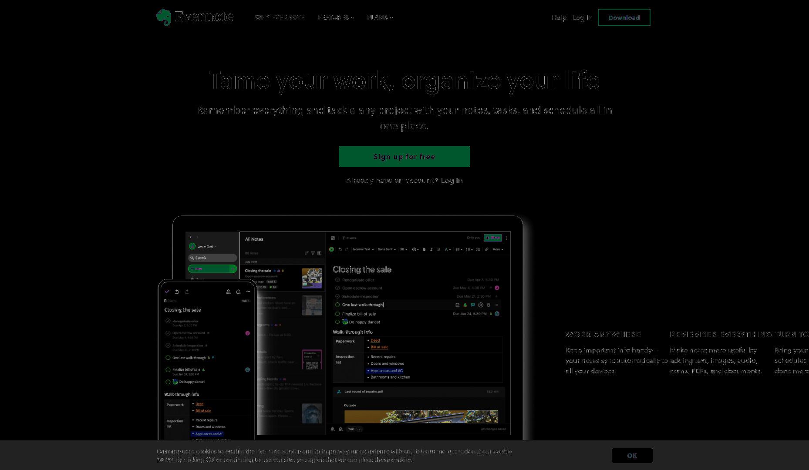Click ellipsis on One last walk-through row

496,305
